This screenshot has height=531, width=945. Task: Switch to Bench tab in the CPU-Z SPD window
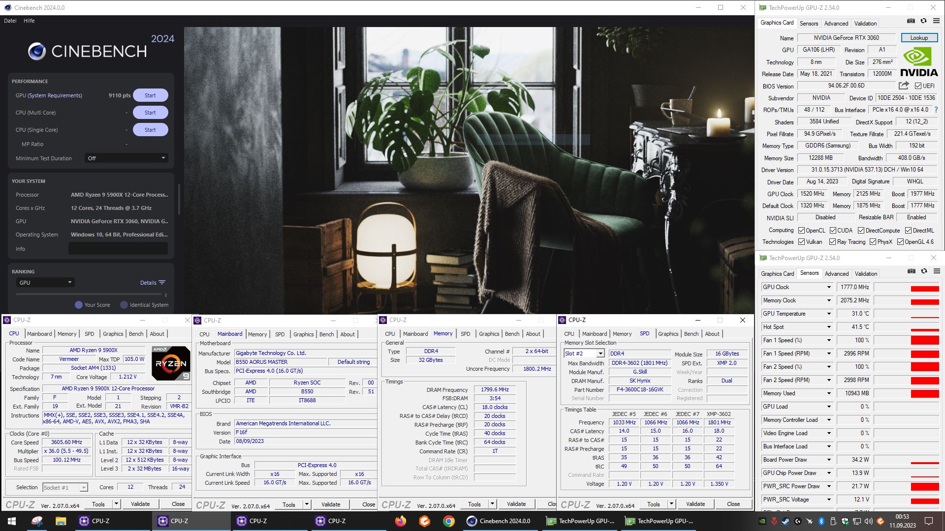pos(691,334)
